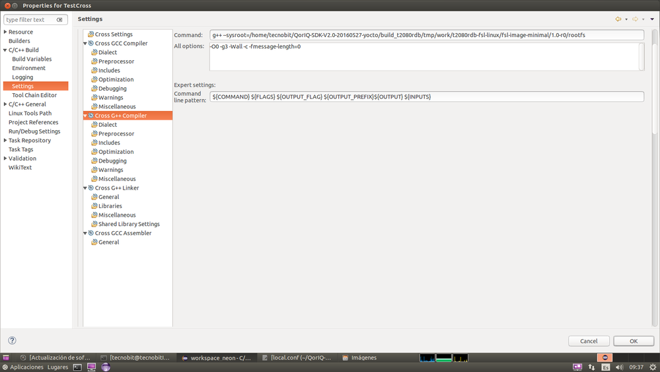Select Includes under Cross GCC Compiler
The width and height of the screenshot is (660, 372).
click(106, 70)
